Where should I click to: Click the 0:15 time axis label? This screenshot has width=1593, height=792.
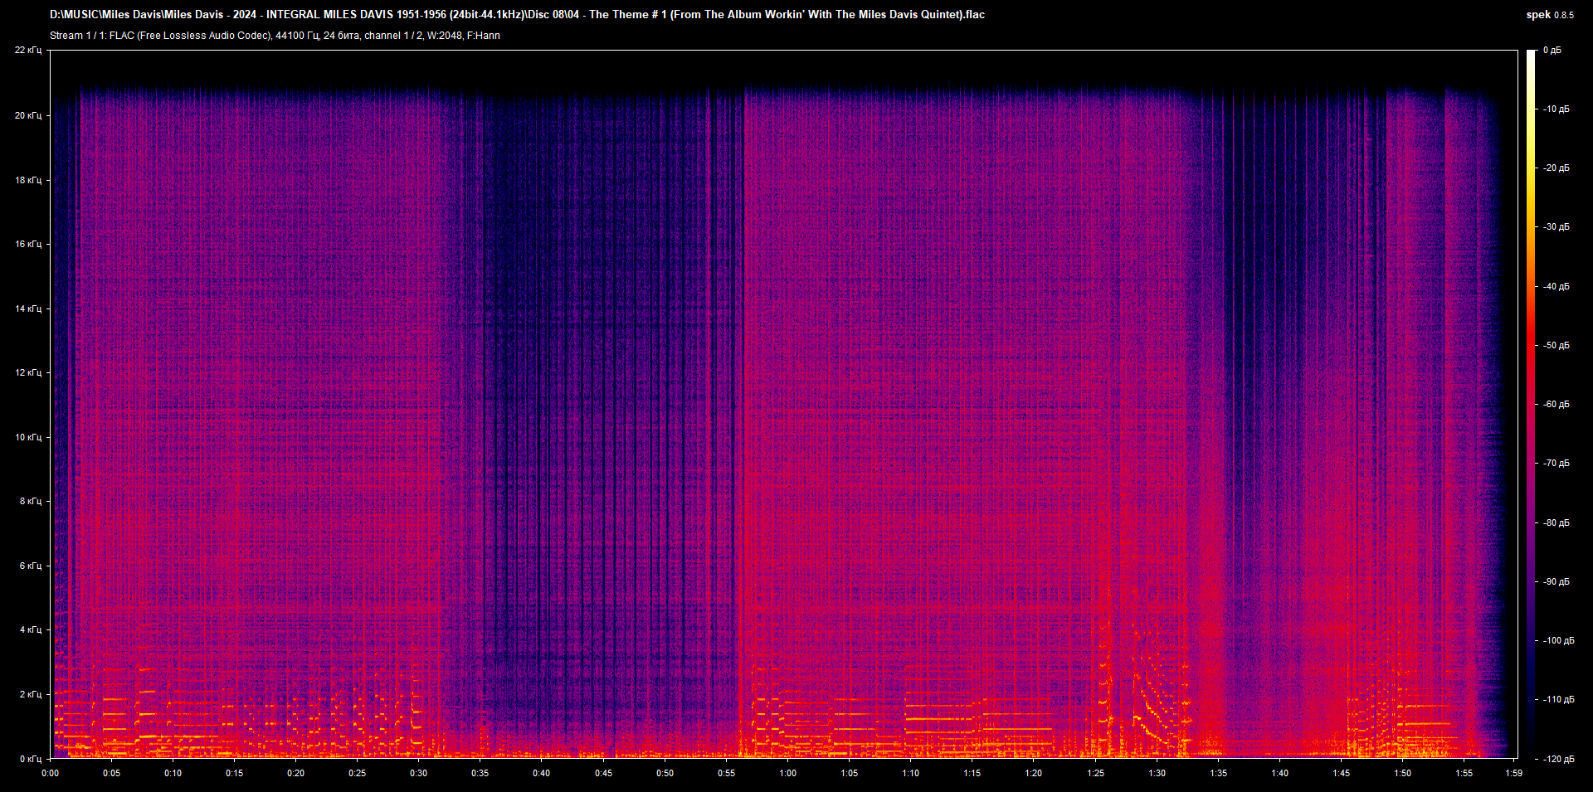click(x=235, y=773)
